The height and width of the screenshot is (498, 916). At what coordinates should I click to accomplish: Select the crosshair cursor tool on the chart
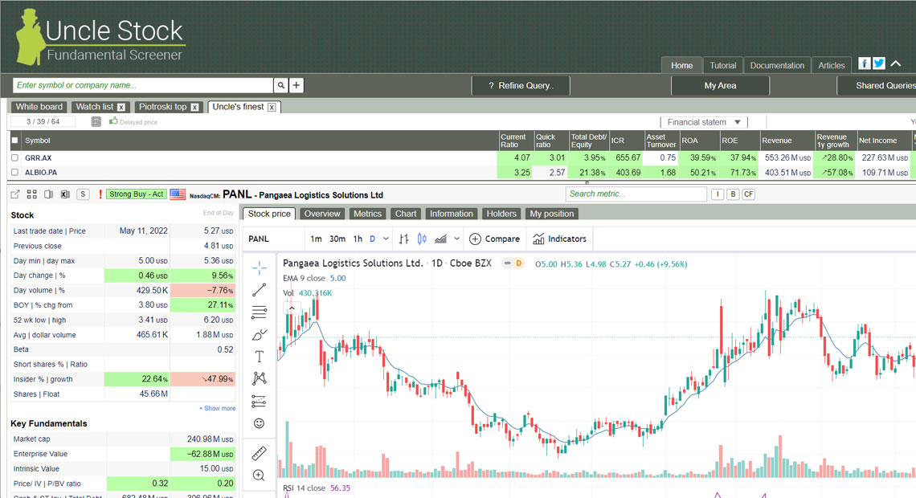click(x=260, y=267)
